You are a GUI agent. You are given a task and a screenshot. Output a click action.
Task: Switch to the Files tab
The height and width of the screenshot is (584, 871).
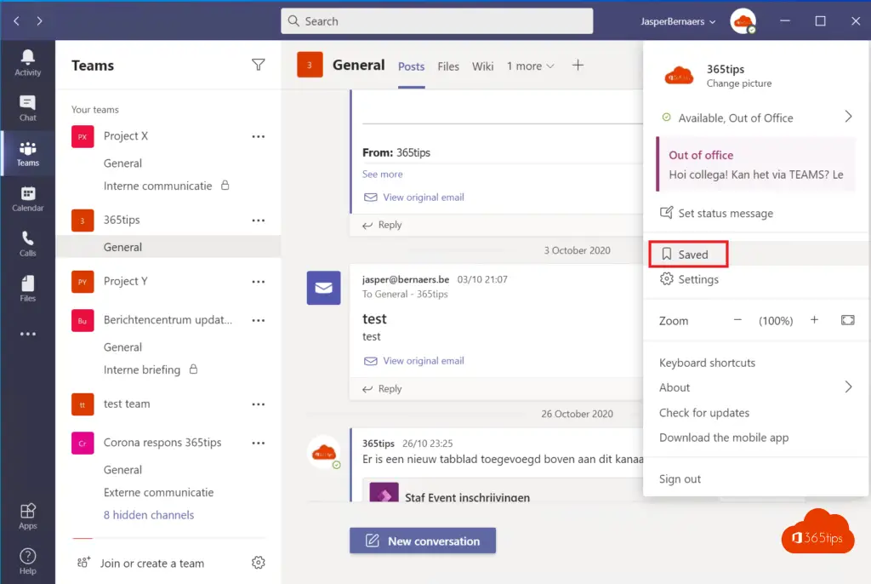[448, 66]
